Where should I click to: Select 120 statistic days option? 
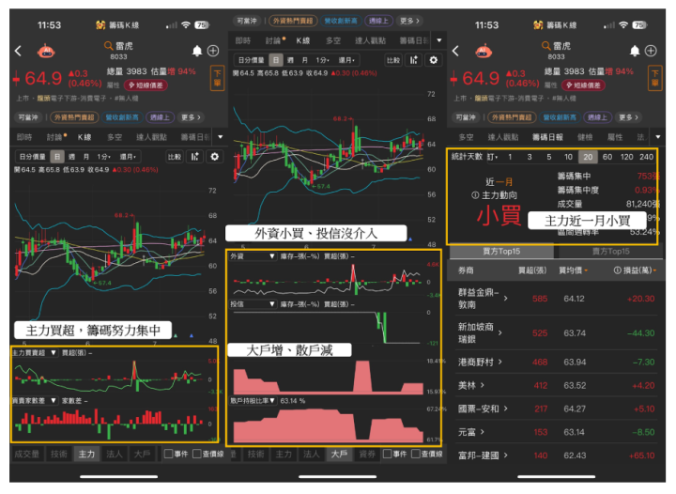pyautogui.click(x=627, y=157)
